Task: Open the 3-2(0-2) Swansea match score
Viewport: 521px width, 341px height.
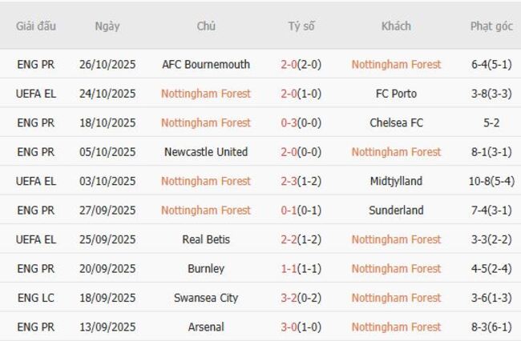Action: [x=301, y=298]
